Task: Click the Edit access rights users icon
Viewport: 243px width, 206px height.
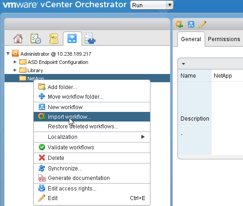Action: pyautogui.click(x=41, y=188)
